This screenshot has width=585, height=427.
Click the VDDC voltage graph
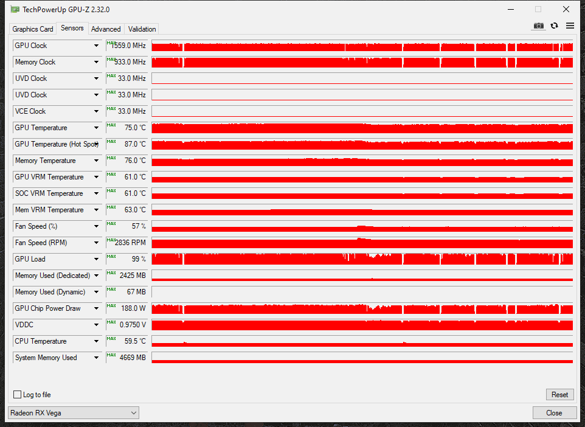[x=362, y=325]
